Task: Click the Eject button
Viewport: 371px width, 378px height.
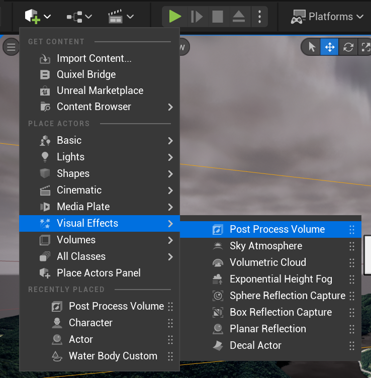Action: point(239,17)
